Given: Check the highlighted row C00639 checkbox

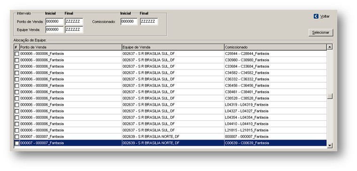Looking at the screenshot, I should click(x=17, y=143).
